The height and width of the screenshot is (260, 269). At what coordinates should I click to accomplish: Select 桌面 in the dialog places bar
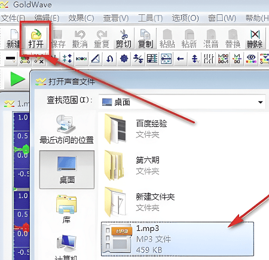(67, 170)
